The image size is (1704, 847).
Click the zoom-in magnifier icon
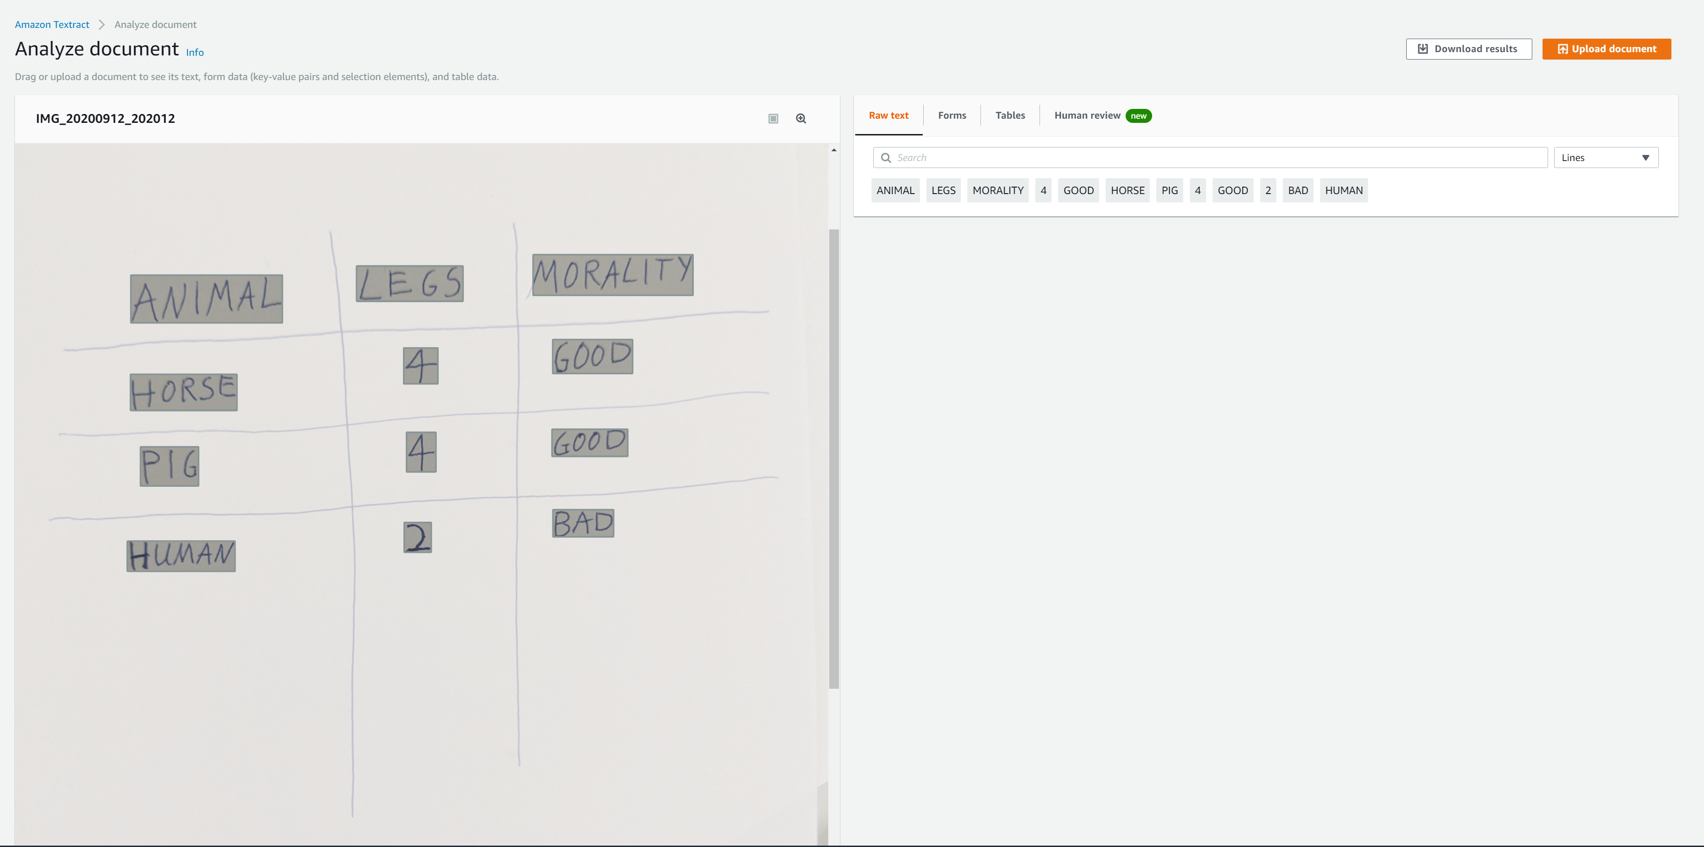pos(800,119)
